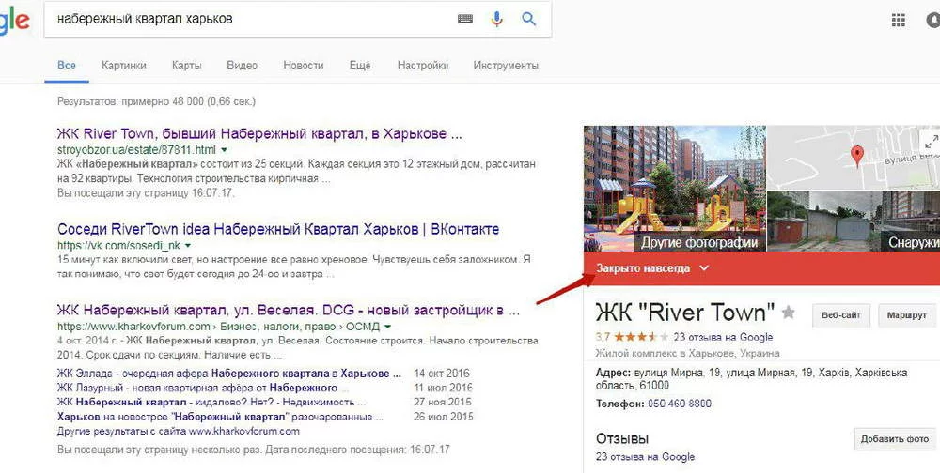940x473 pixels.
Task: Open the Снаружи street view thumbnail
Action: (854, 221)
